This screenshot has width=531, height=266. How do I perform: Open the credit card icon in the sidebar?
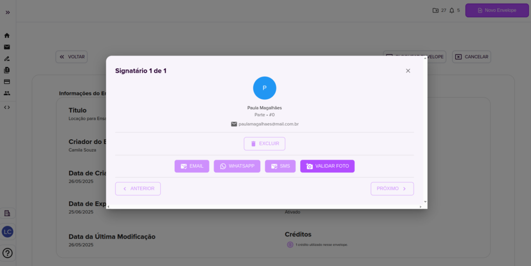(7, 82)
